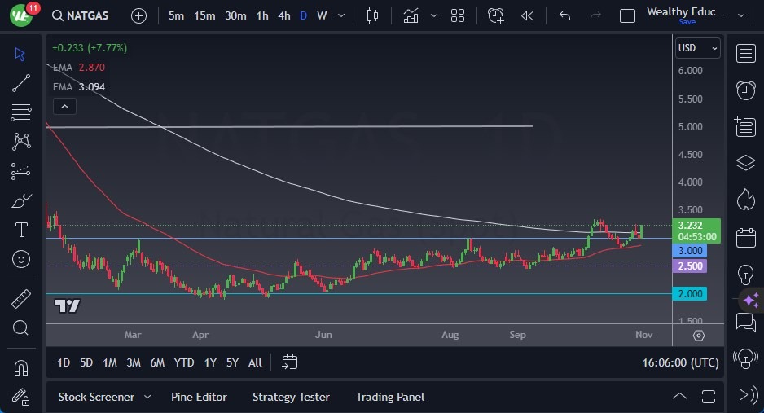Open the Pine Editor tab
This screenshot has height=413, width=764.
(199, 397)
